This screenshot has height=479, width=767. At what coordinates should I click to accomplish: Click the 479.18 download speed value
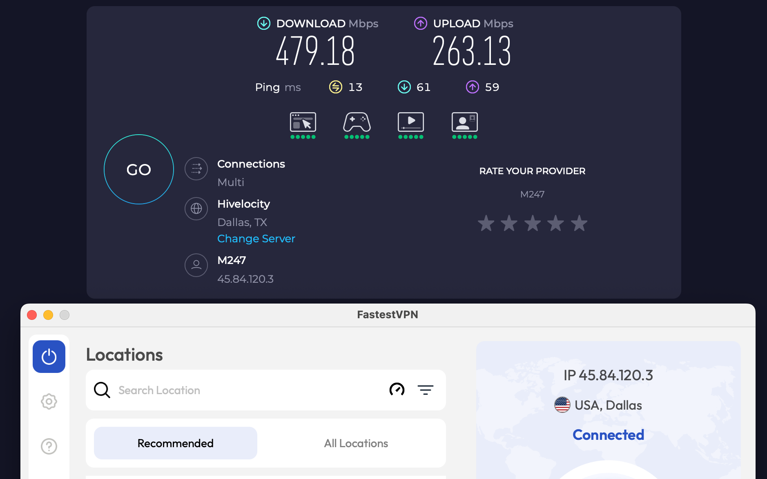[316, 51]
